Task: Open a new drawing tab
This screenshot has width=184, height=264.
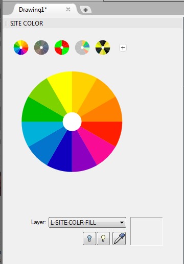Action: [86, 10]
